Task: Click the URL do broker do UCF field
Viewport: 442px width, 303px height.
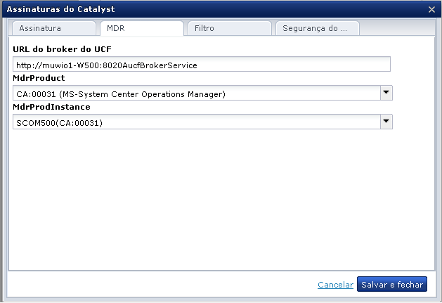Action: [201, 65]
